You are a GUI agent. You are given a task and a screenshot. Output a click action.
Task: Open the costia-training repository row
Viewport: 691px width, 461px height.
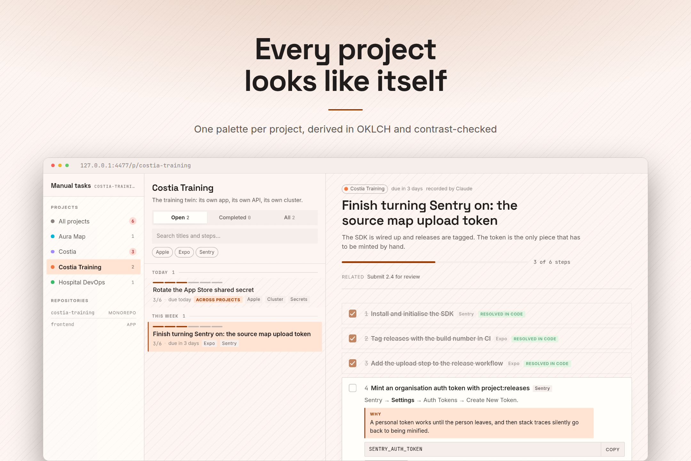tap(93, 312)
